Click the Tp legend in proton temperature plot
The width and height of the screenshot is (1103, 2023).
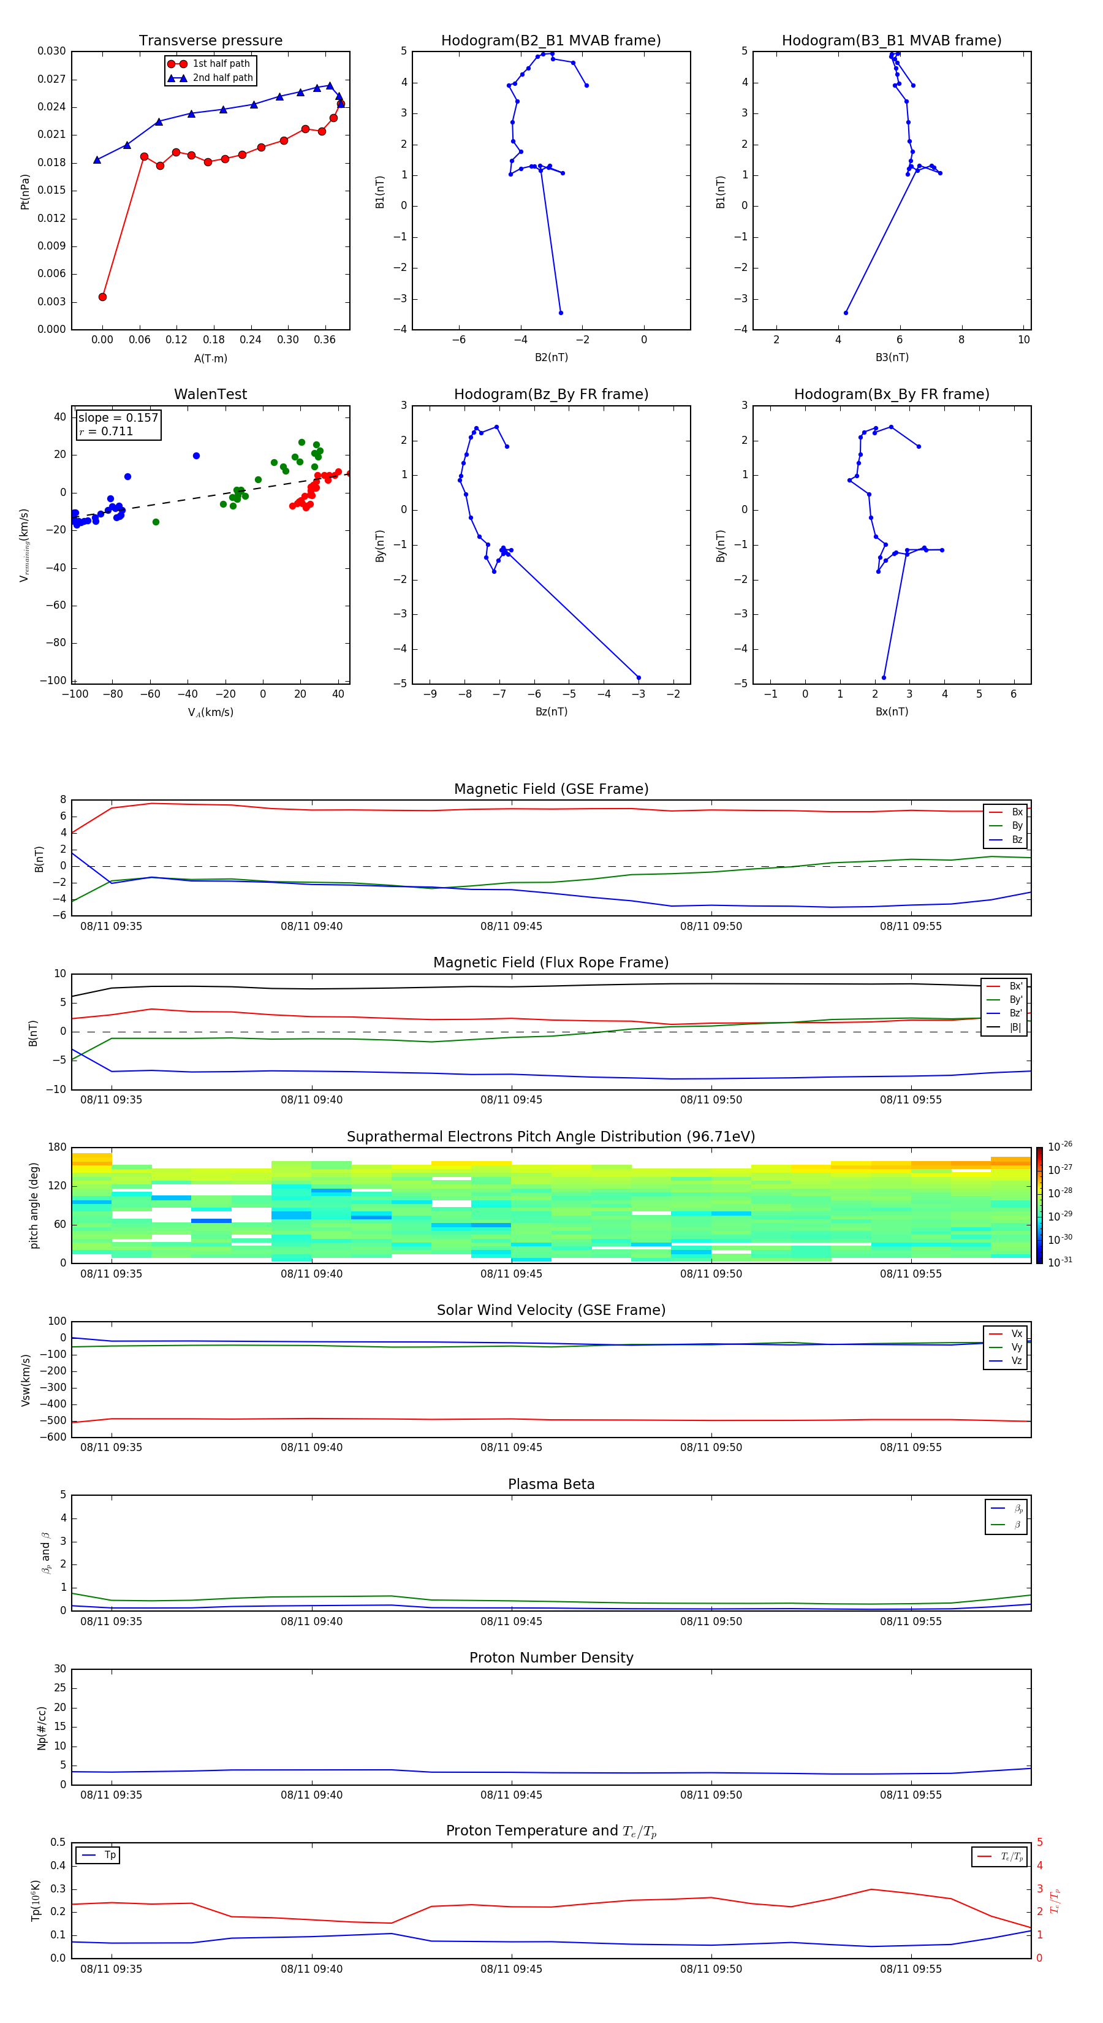click(x=98, y=1855)
